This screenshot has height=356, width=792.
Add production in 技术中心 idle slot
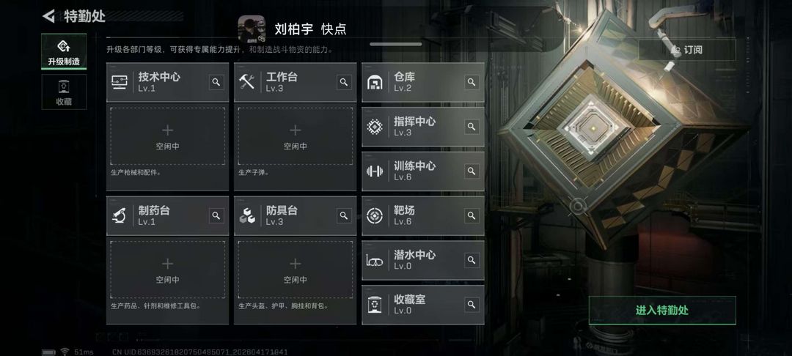[x=168, y=136]
